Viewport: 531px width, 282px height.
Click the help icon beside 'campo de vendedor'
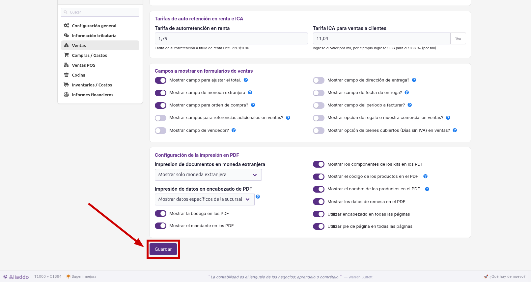[x=234, y=130]
